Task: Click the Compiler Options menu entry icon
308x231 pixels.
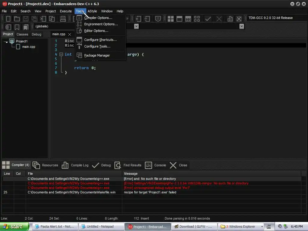Action: tap(79, 18)
